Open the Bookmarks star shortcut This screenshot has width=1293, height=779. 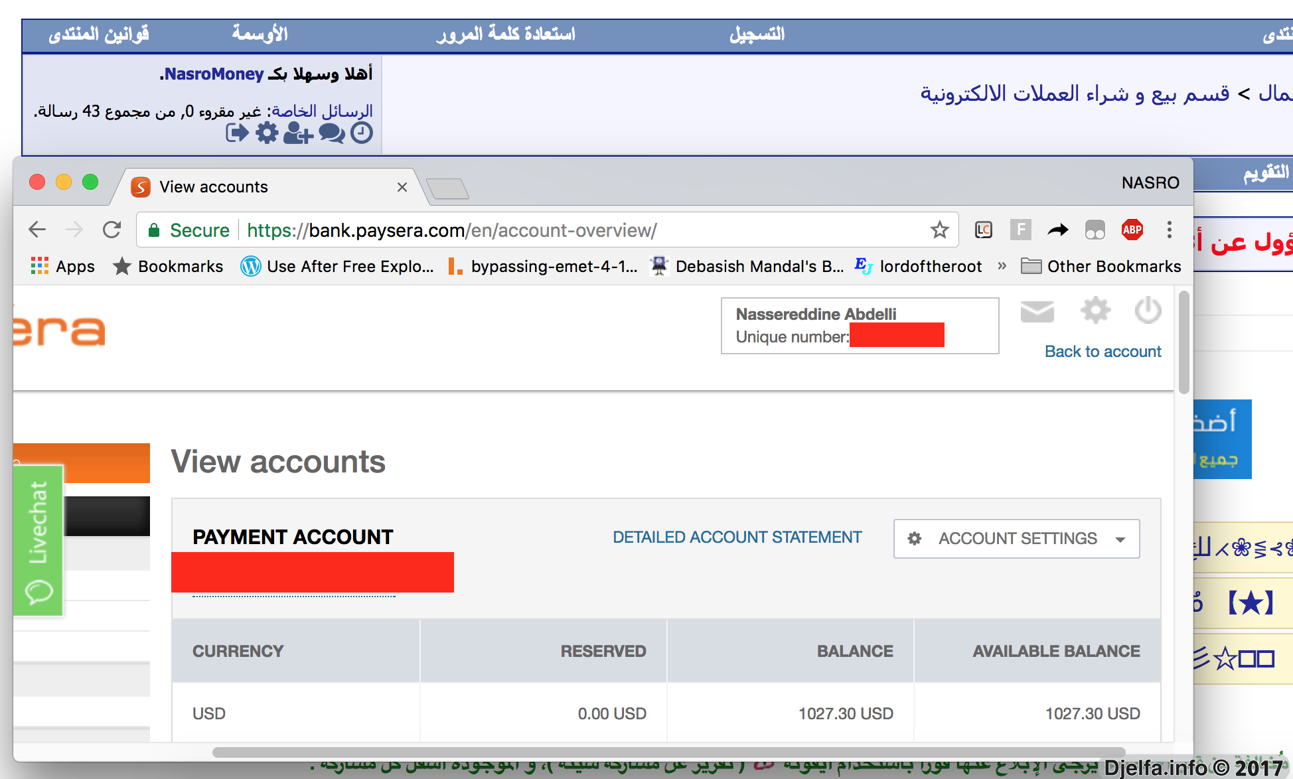pyautogui.click(x=168, y=266)
